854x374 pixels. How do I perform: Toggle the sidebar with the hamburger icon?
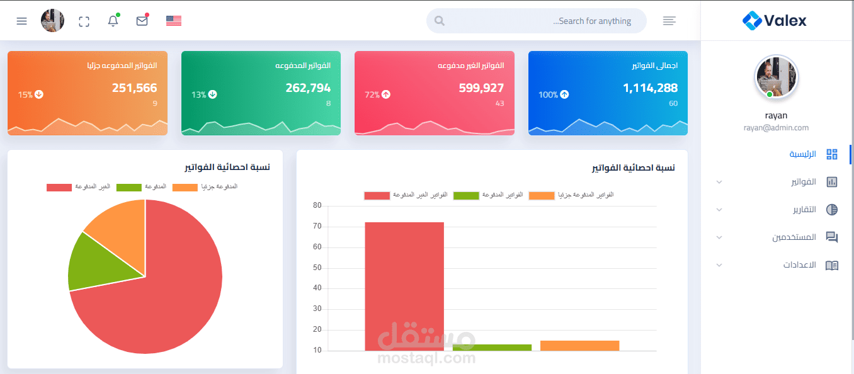pyautogui.click(x=21, y=20)
